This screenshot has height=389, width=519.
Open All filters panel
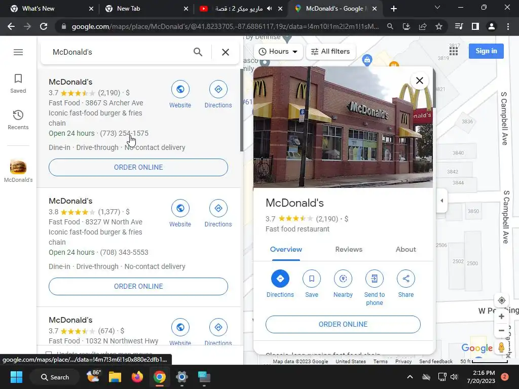point(330,52)
